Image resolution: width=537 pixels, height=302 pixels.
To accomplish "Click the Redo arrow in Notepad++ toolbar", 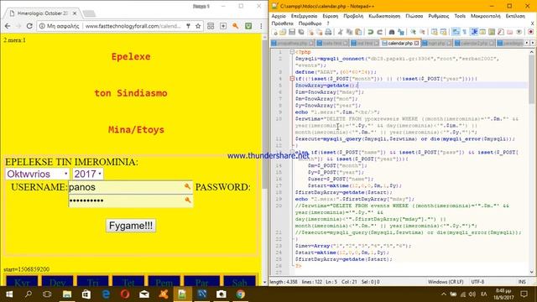I will 379,32.
